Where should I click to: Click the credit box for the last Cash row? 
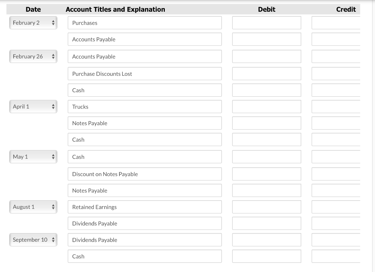click(x=335, y=256)
